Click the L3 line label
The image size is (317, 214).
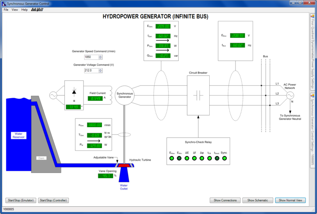click(x=277, y=104)
